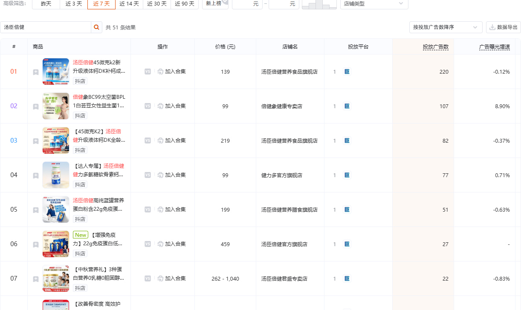
Task: Open the row 06 protein powder thumbnail
Action: [x=56, y=244]
